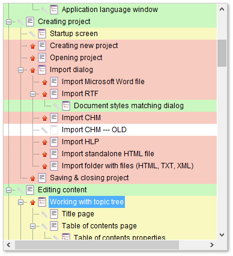233x256 pixels.
Task: Click red arrow status icon for Opening project
Action: [32, 58]
